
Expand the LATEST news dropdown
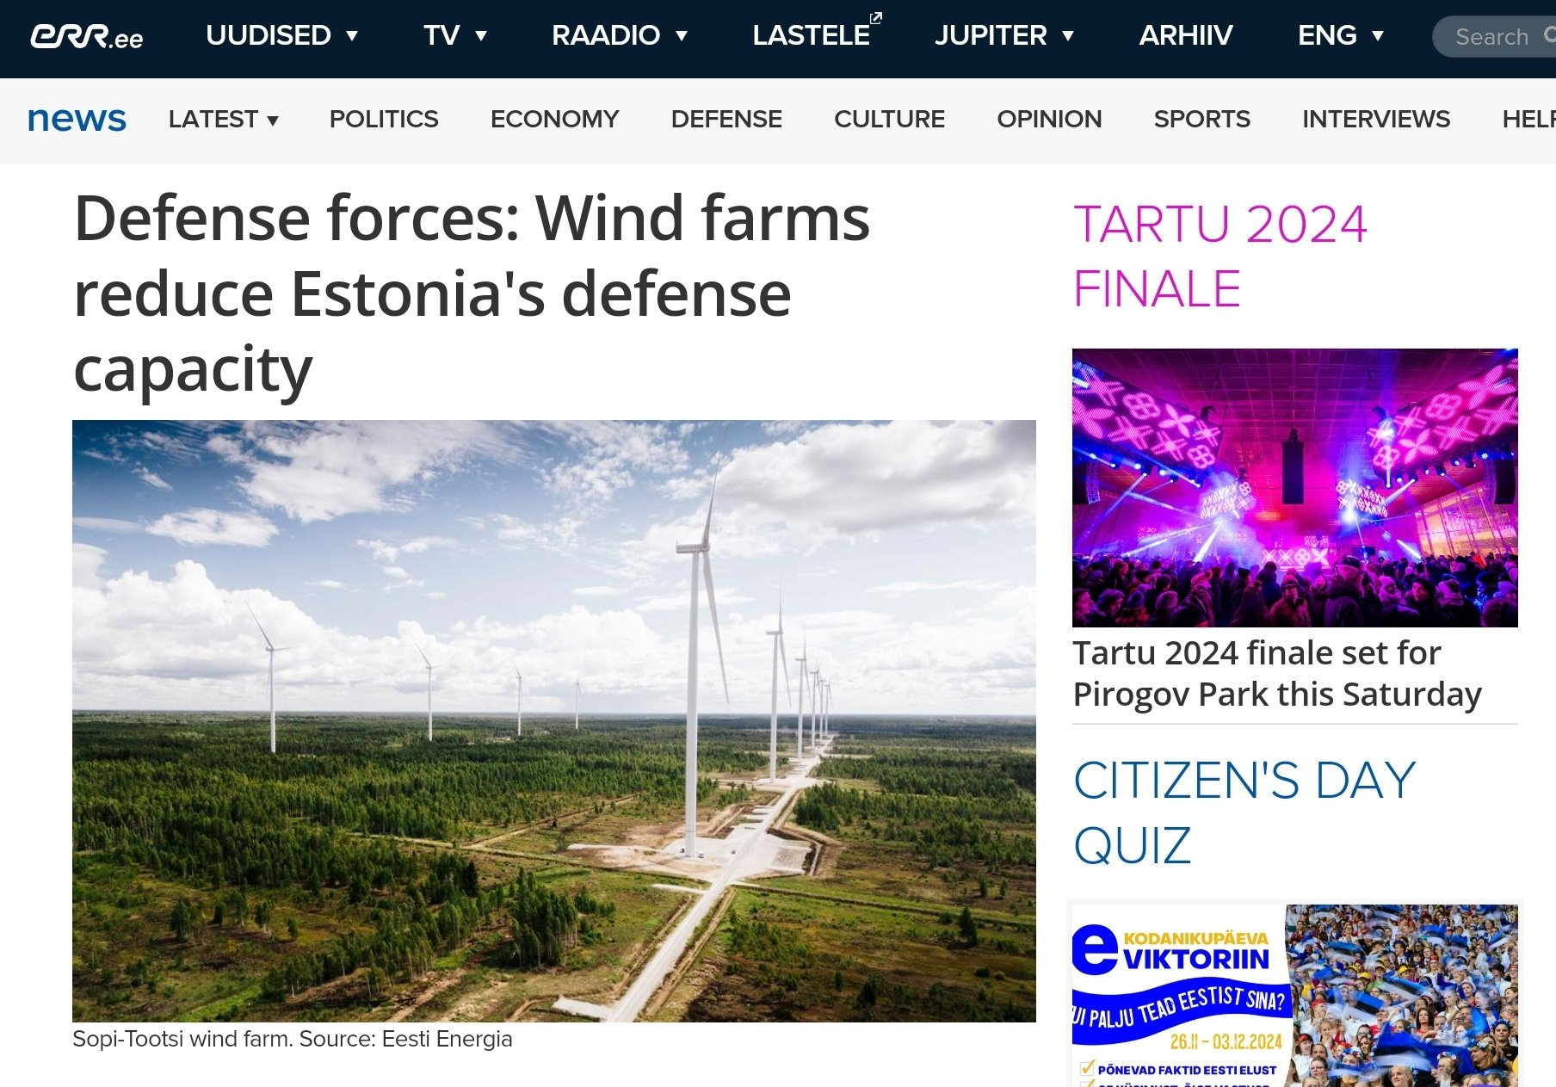(x=223, y=119)
